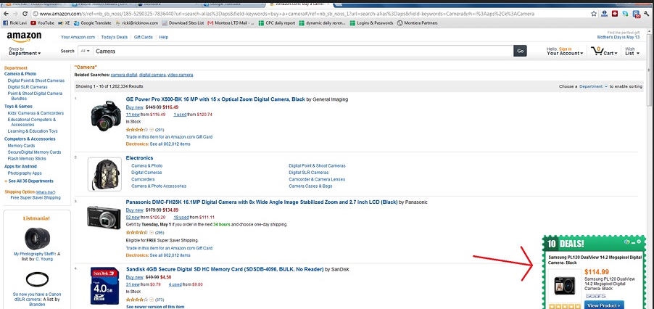Image resolution: width=654 pixels, height=309 pixels.
Task: Expand rating details arrow for GE Power Pro
Action: point(152,130)
